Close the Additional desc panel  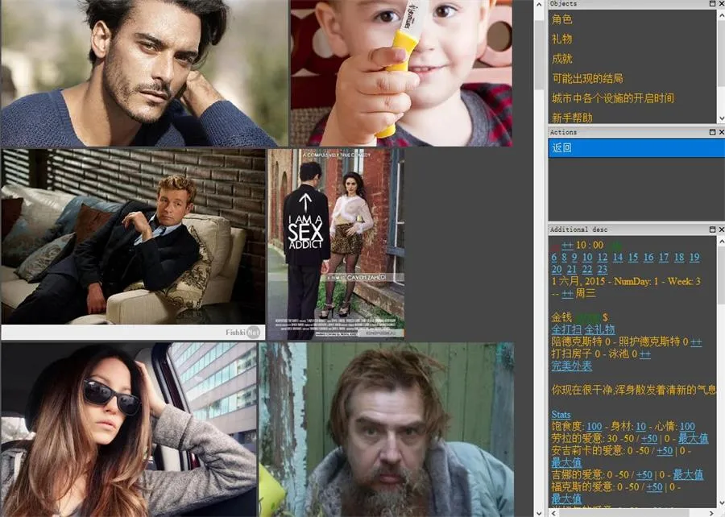tap(720, 230)
